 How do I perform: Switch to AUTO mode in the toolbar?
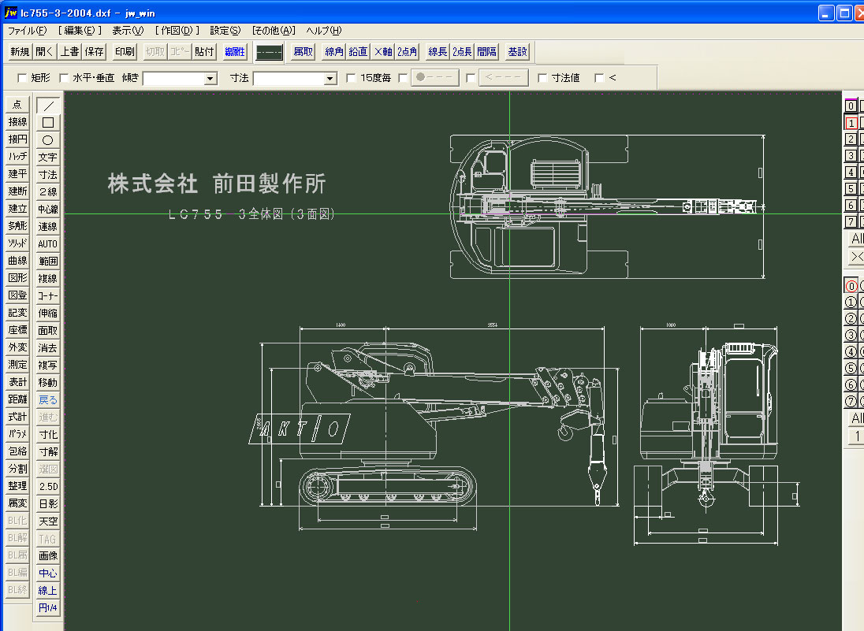click(x=47, y=243)
